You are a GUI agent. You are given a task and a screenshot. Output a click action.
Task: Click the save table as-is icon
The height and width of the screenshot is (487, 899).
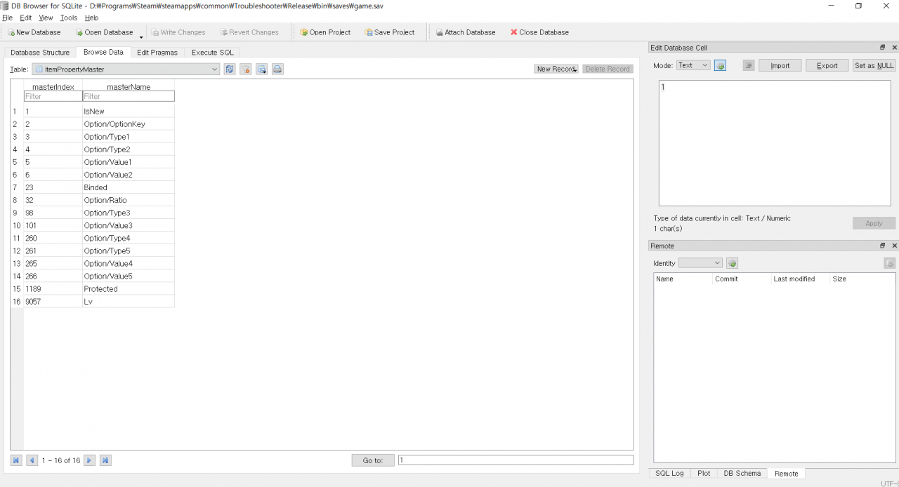pyautogui.click(x=261, y=69)
